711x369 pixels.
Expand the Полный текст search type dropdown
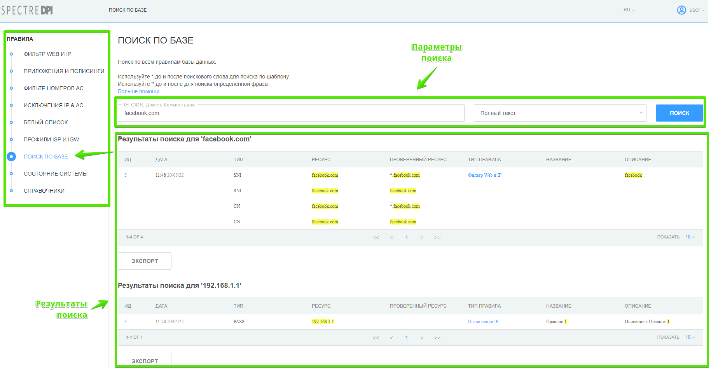[560, 113]
